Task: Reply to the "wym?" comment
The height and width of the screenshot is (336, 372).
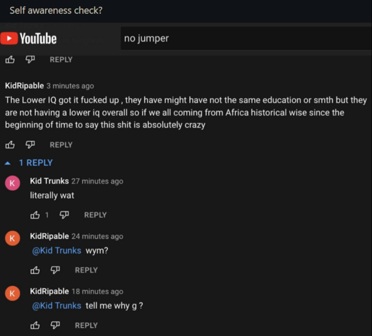Action: tap(86, 270)
